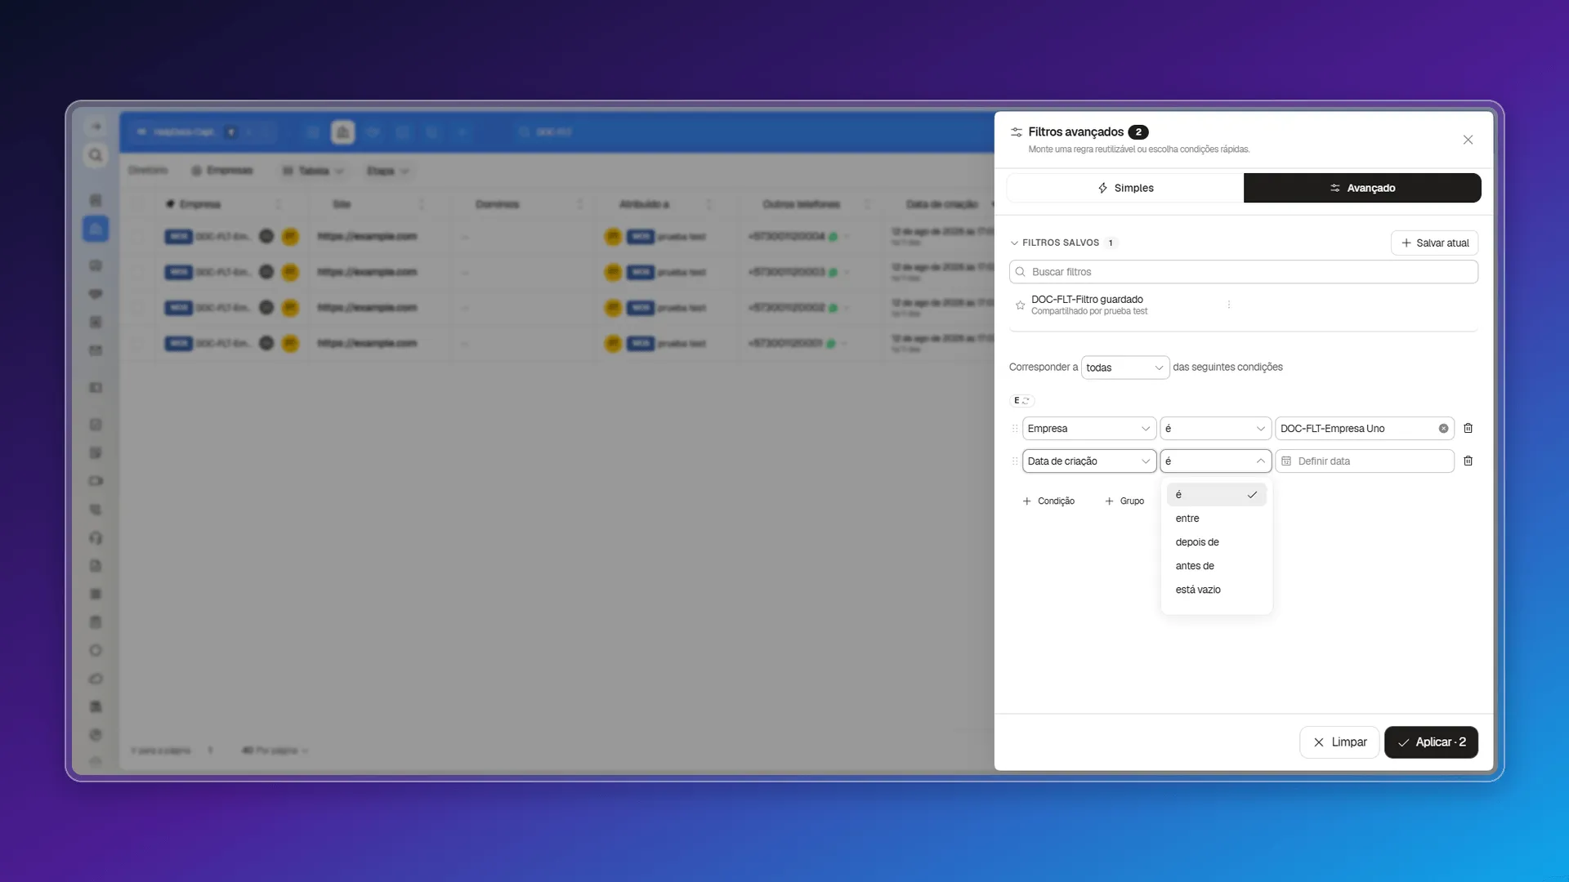The image size is (1569, 882).
Task: Remove the Data de criação condition row
Action: click(1468, 461)
